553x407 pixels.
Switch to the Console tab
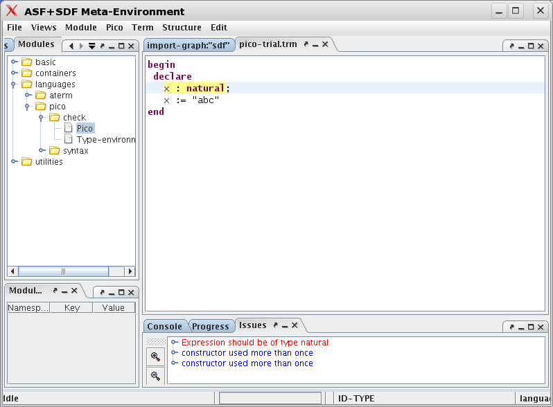pyautogui.click(x=165, y=326)
